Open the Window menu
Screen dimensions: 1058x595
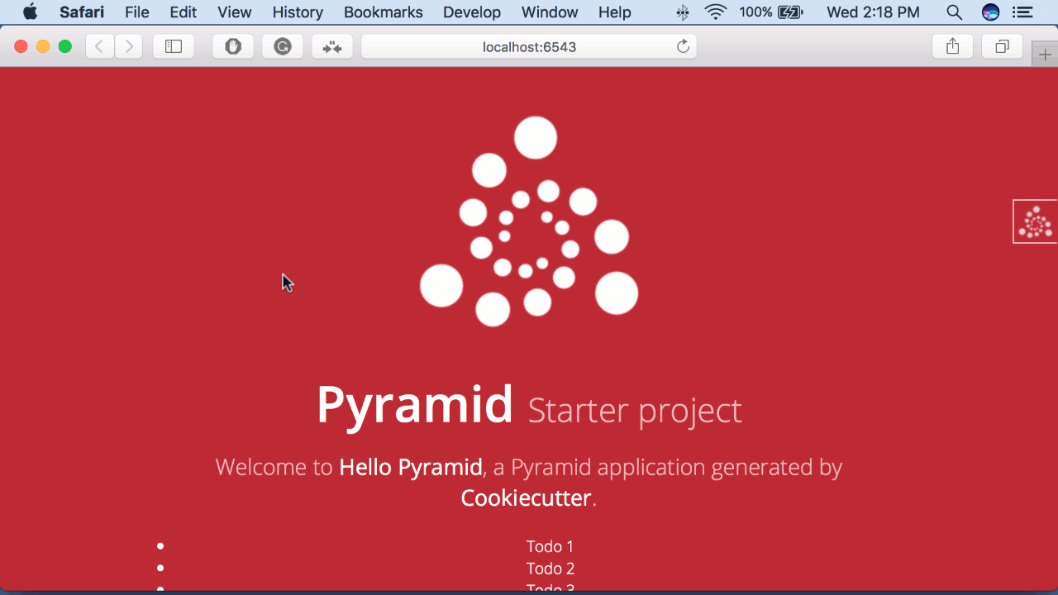(550, 12)
